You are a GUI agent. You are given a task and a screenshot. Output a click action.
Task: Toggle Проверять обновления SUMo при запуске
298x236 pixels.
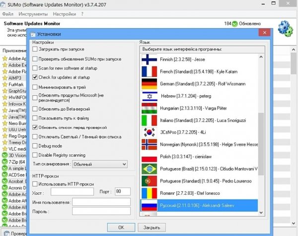point(35,59)
